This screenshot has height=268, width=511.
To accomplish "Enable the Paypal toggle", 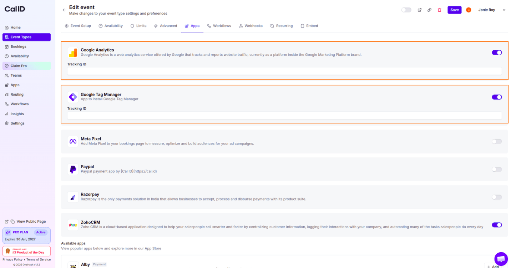I will (x=497, y=169).
